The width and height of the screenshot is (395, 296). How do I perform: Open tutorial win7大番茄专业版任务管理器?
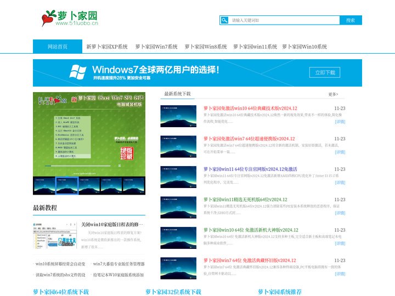(119, 264)
